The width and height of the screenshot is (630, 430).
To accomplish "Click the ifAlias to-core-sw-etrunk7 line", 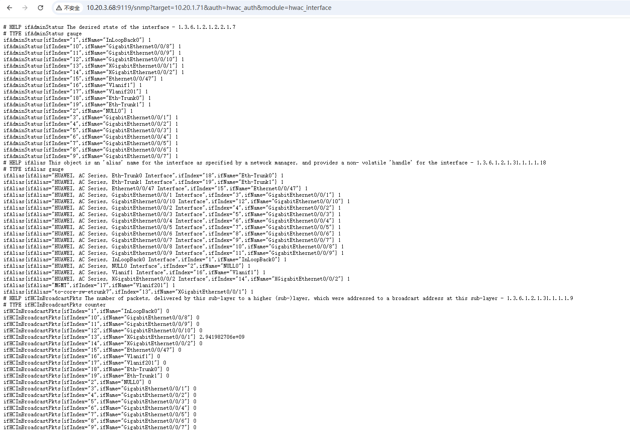I will 128,292.
